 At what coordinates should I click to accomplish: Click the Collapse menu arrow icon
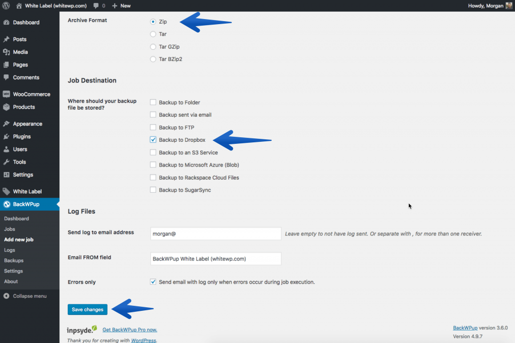pyautogui.click(x=6, y=296)
